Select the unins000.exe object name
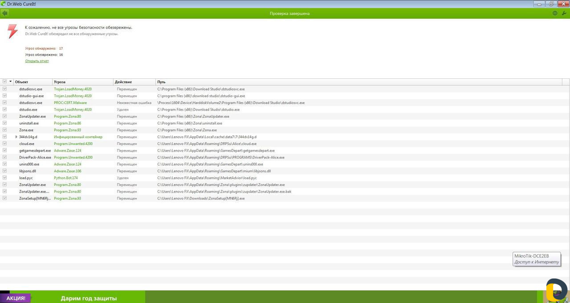This screenshot has width=570, height=303. (x=29, y=164)
